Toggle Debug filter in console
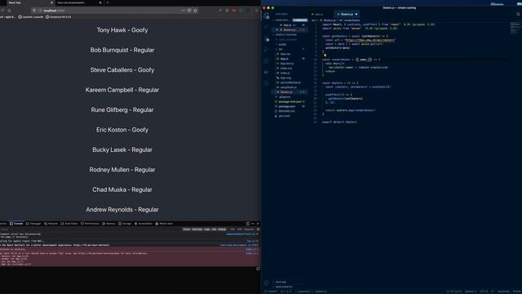The height and width of the screenshot is (294, 522). tap(222, 229)
